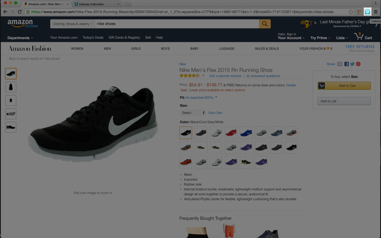This screenshot has width=381, height=238.
Task: View site info via the green lock icon
Action: [x=28, y=12]
